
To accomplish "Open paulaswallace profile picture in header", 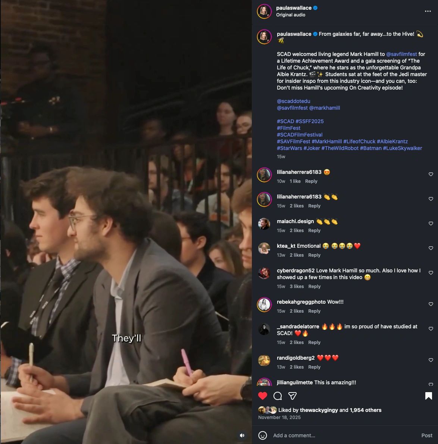I will point(264,11).
